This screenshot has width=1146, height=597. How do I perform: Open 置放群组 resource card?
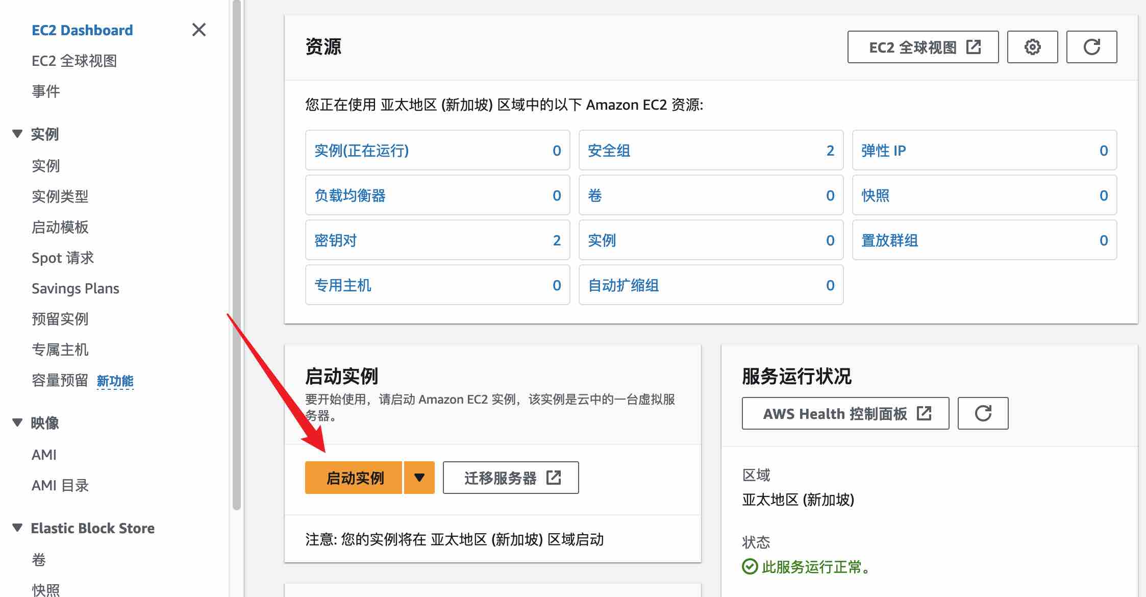point(985,240)
